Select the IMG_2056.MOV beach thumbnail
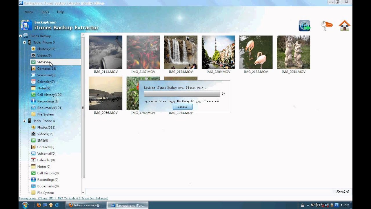The width and height of the screenshot is (371, 209). pyautogui.click(x=106, y=93)
